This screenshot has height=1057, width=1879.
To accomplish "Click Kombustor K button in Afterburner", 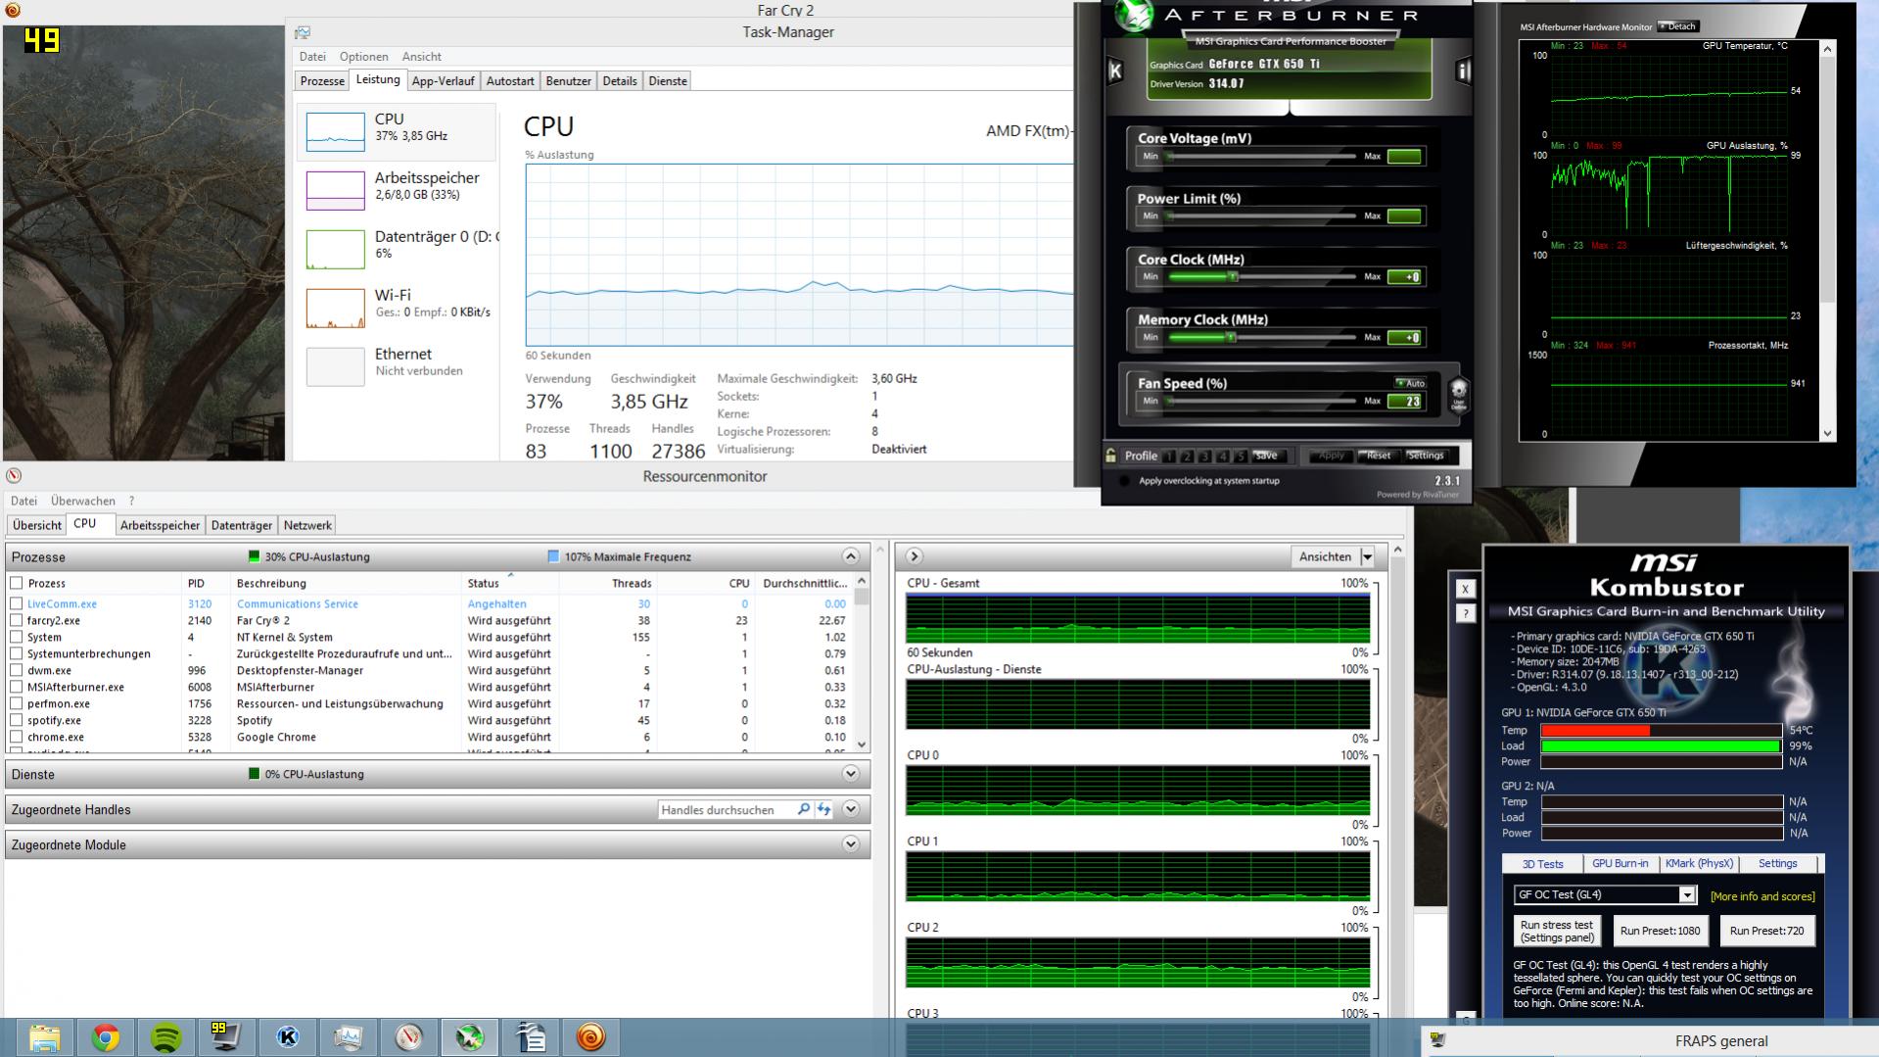I will pyautogui.click(x=1114, y=71).
